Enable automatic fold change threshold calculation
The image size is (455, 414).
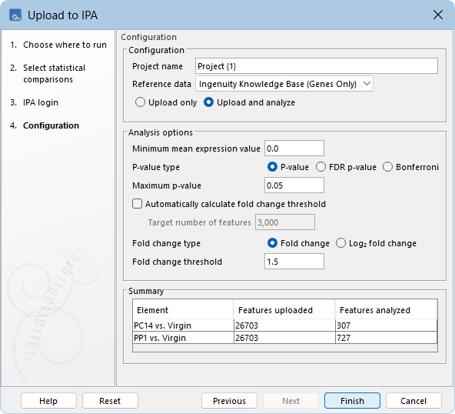click(x=138, y=204)
